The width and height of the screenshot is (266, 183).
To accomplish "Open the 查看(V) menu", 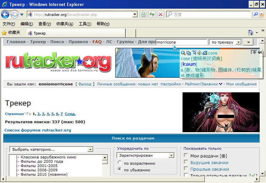I will (x=44, y=24).
